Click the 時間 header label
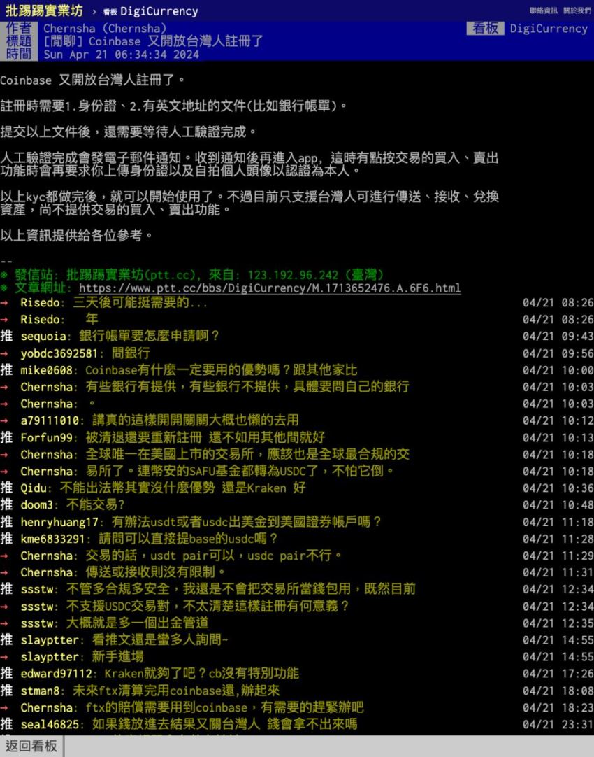The width and height of the screenshot is (594, 757). click(19, 54)
